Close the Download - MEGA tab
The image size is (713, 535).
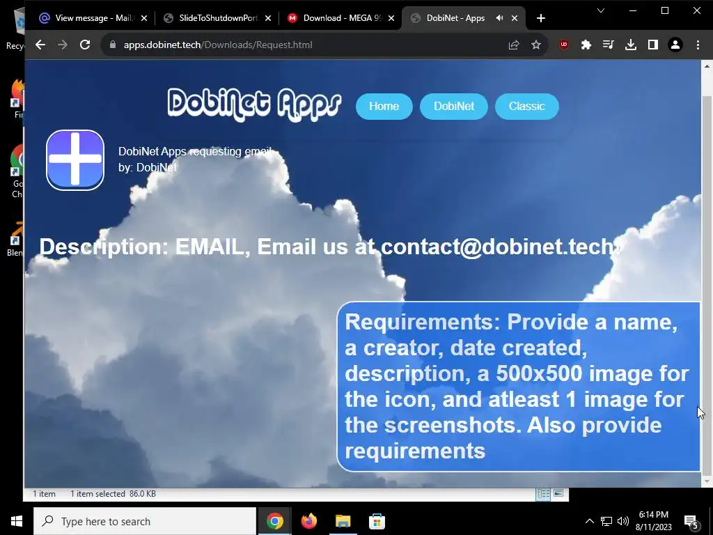coord(391,18)
